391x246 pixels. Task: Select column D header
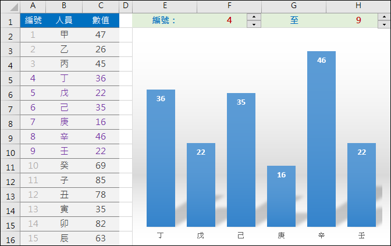126,6
